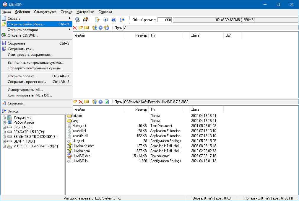Click the exit door icon on the toolbar
Image resolution: width=299 pixels, height=201 pixels.
pyautogui.click(x=122, y=19)
